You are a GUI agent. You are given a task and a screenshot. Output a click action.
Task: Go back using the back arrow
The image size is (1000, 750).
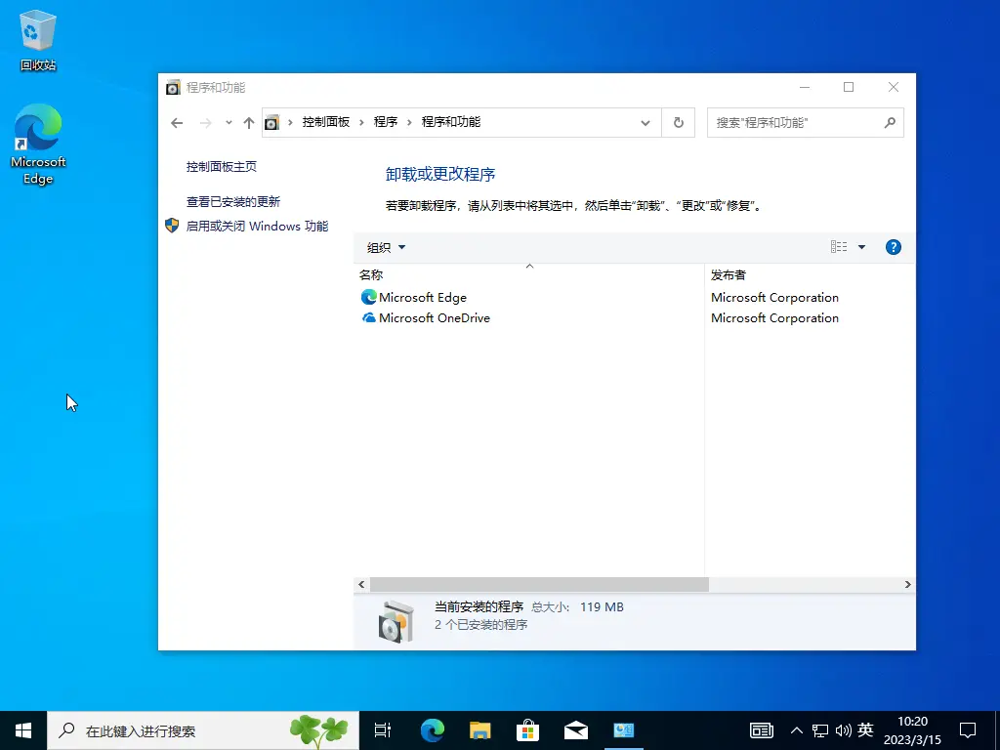(177, 123)
